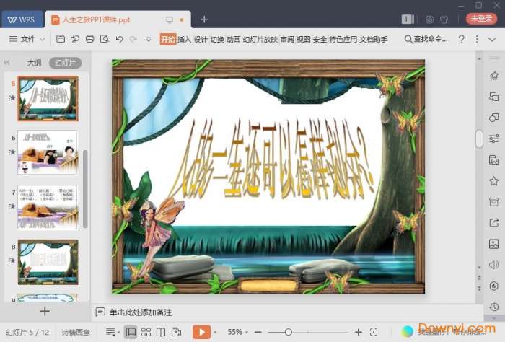Click the 未登录 login button
Viewport: 505px width, 342px height.
(481, 19)
